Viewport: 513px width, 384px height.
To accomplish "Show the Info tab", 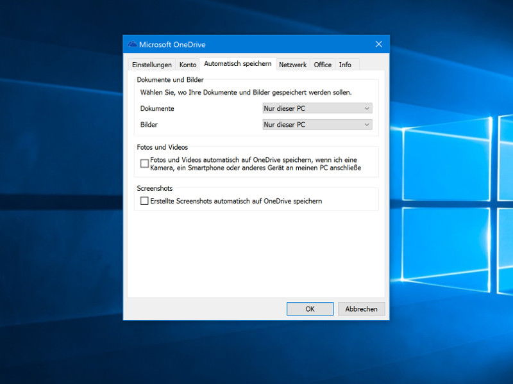I will click(345, 65).
